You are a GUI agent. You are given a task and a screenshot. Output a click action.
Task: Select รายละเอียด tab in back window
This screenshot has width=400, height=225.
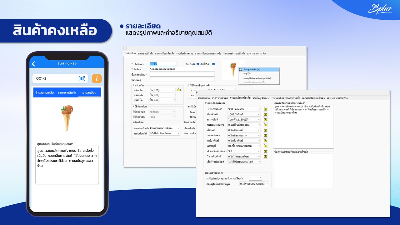(x=130, y=53)
